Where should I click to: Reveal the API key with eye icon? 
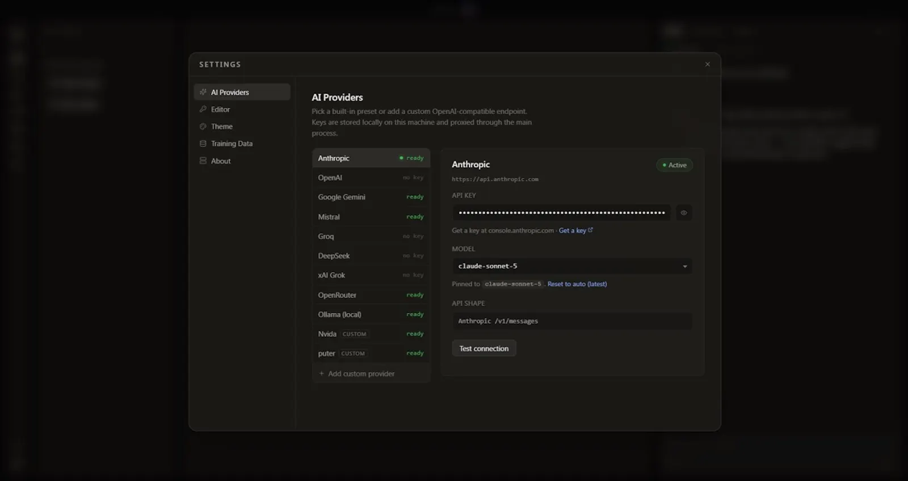click(684, 213)
